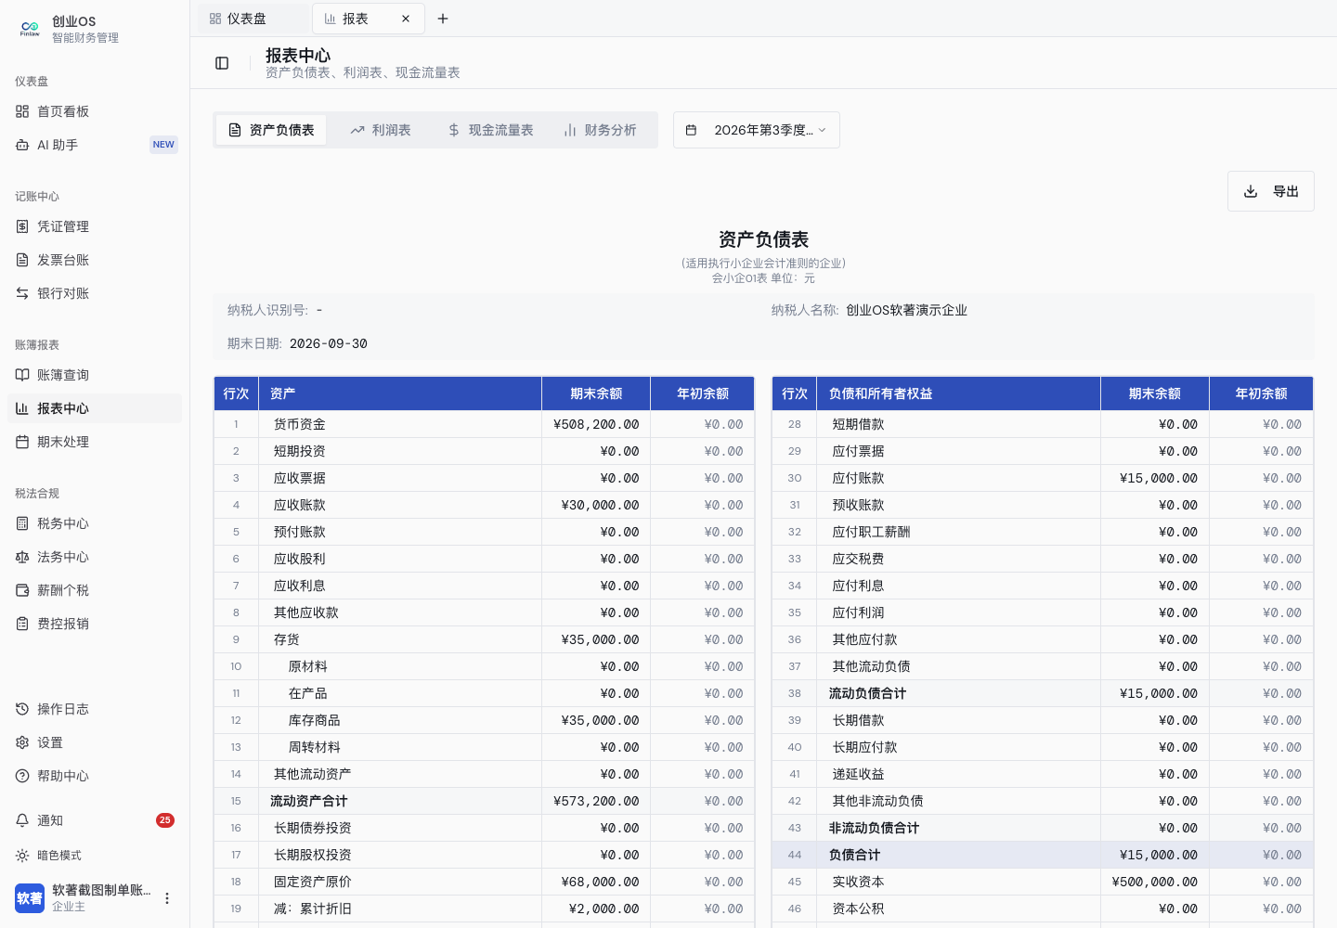Click the NEW badge beside AI 助手
This screenshot has width=1337, height=928.
[x=163, y=145]
